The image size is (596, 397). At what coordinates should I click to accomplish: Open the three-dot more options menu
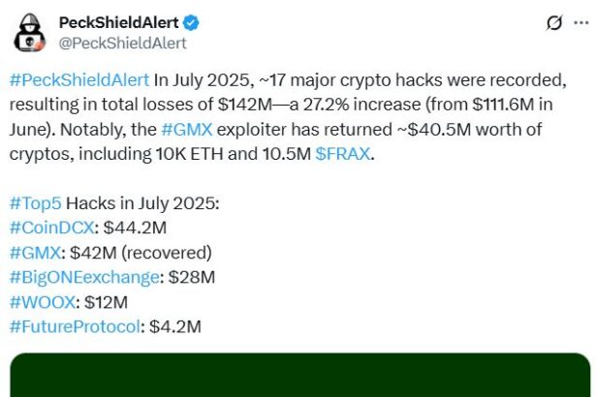584,23
